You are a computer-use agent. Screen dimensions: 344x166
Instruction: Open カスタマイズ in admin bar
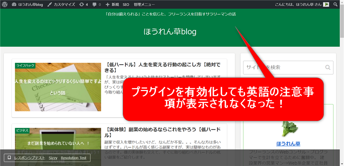pos(61,4)
